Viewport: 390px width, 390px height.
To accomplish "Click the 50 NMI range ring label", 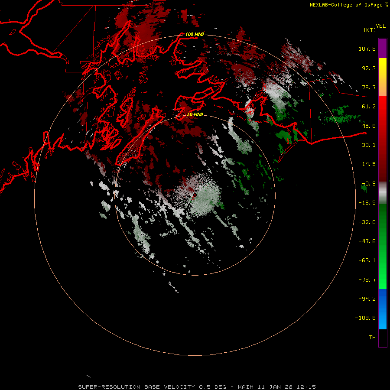I will click(x=195, y=114).
